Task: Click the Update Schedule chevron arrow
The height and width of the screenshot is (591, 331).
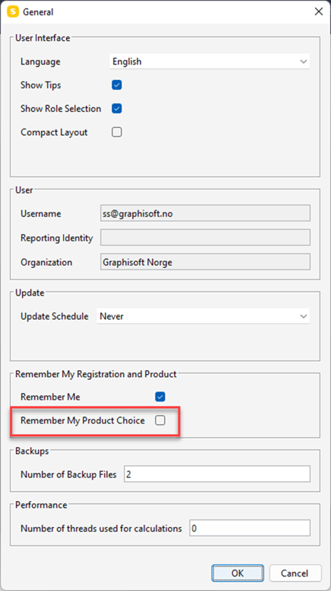Action: 304,317
